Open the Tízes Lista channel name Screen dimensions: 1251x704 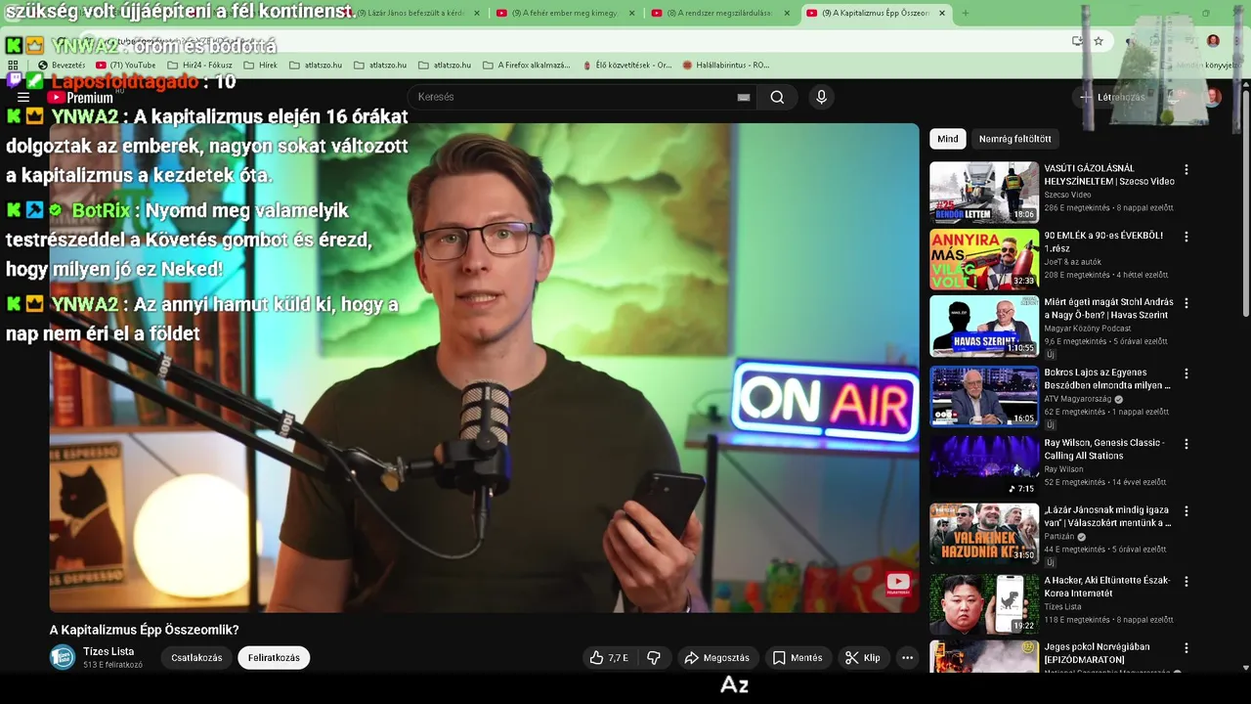[108, 651]
